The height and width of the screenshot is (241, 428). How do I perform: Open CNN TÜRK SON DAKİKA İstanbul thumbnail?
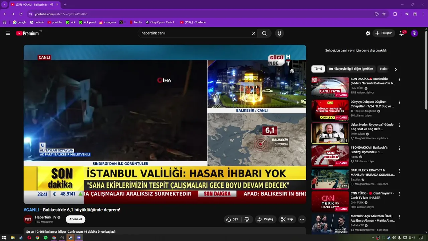tap(330, 87)
